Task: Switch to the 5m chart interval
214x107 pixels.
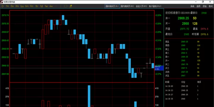Action: [x=27, y=6]
